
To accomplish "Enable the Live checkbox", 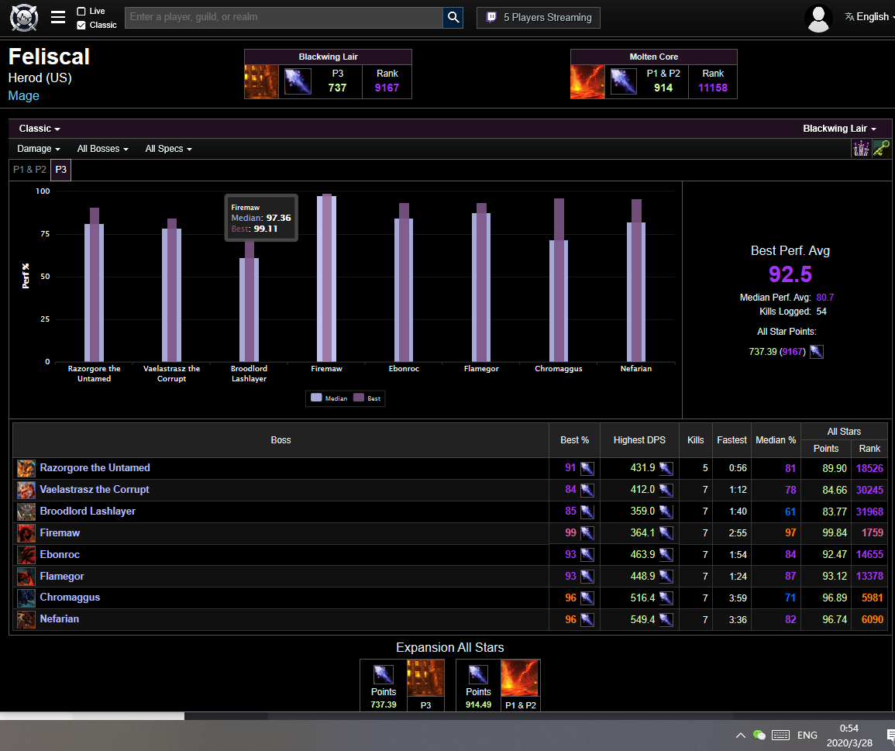I will click(81, 12).
